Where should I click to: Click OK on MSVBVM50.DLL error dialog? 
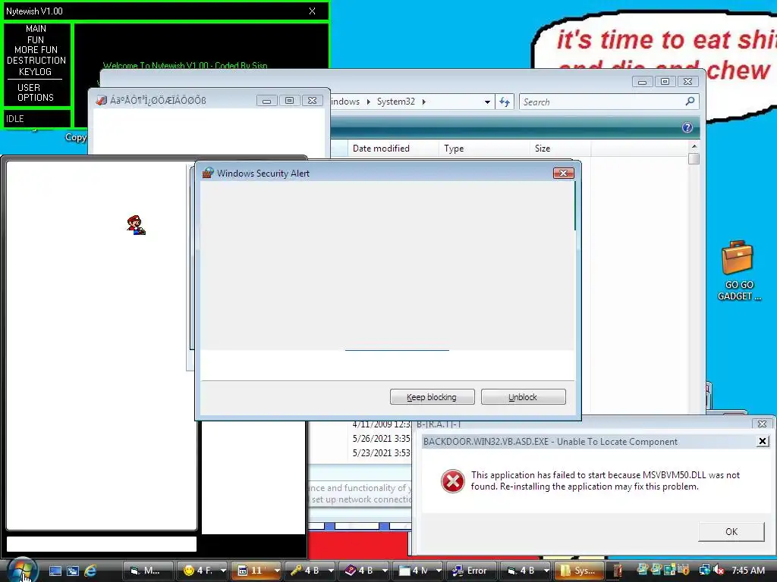[x=731, y=531]
